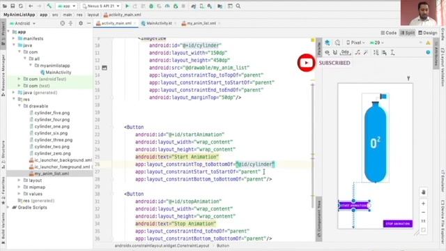Click the Infer Constraints magic wand icon

366,53
